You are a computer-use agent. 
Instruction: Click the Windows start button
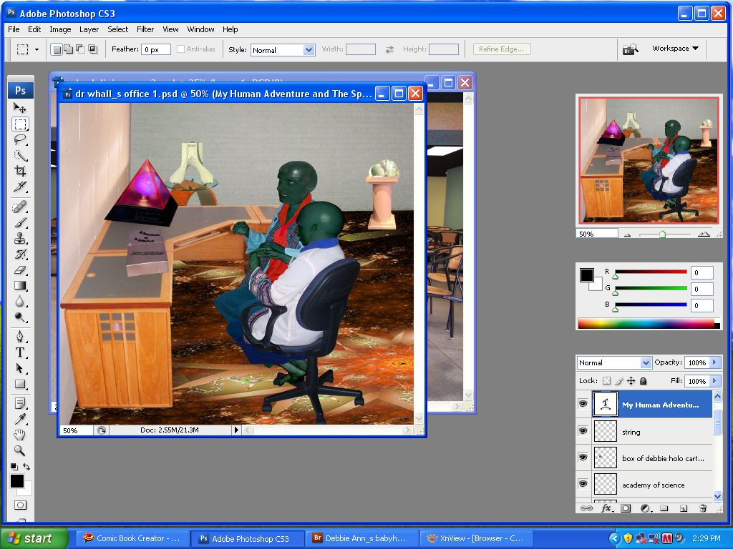pos(34,538)
